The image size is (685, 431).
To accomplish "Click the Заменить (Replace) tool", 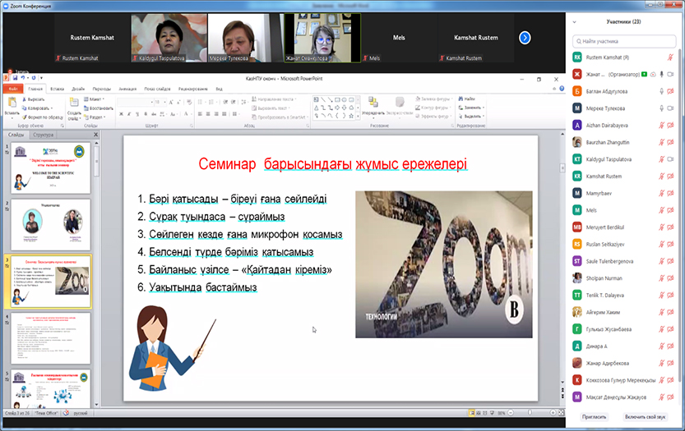I will click(472, 108).
